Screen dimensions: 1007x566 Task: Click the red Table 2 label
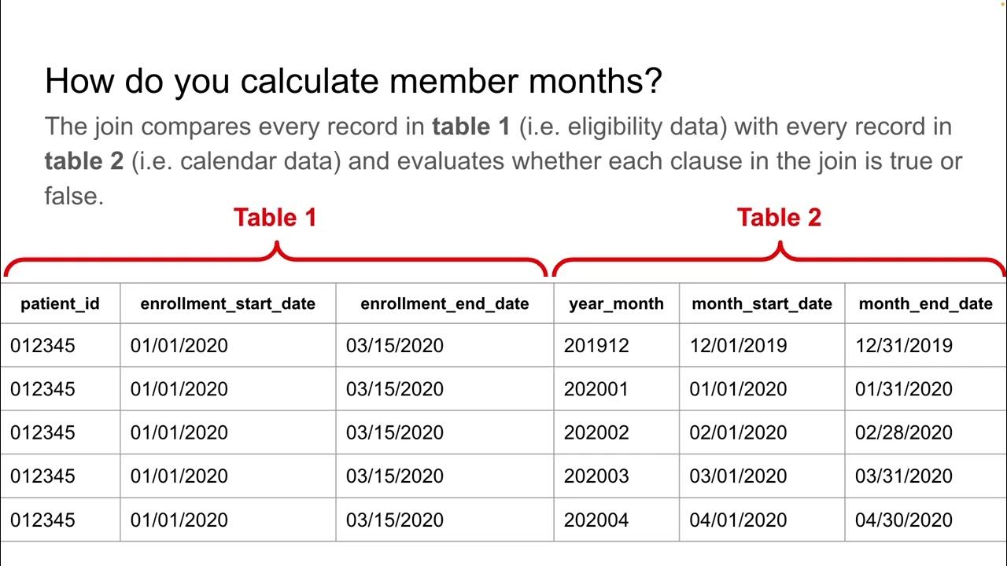coord(779,218)
